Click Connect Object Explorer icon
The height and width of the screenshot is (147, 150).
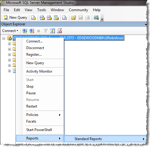(x=25, y=31)
